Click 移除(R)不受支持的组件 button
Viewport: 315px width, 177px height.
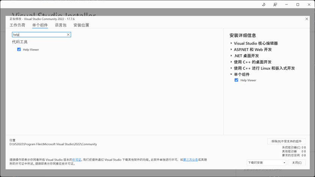tap(287, 141)
